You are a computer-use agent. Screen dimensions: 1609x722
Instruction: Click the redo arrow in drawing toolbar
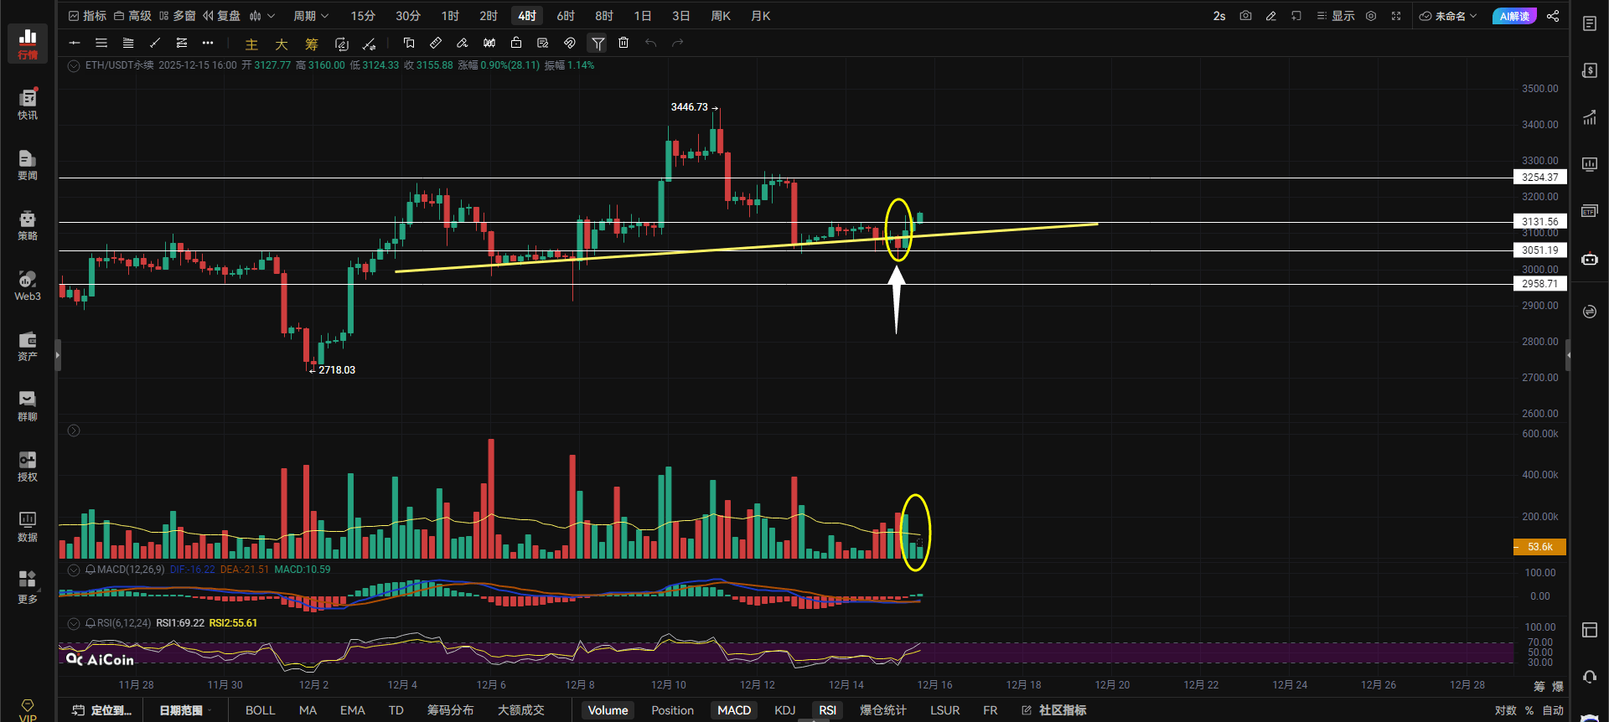pyautogui.click(x=677, y=43)
